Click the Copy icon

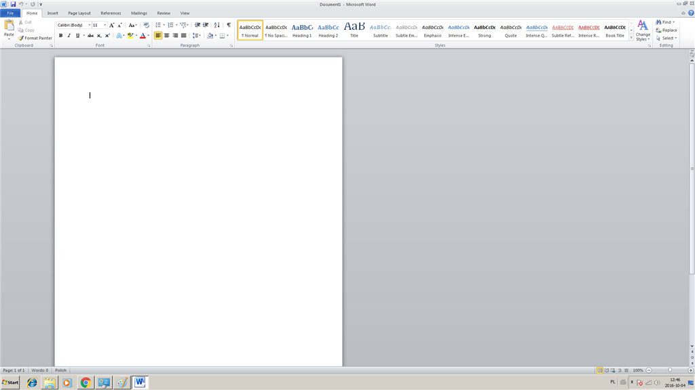[21, 30]
